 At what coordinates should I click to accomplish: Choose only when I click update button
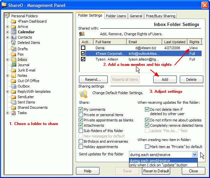tap(163, 165)
